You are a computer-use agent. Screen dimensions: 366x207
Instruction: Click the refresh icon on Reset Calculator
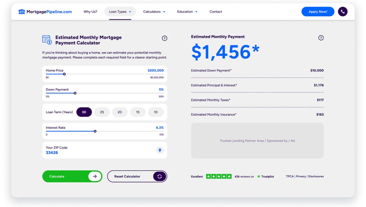(x=160, y=176)
